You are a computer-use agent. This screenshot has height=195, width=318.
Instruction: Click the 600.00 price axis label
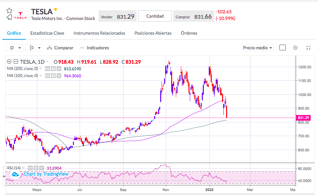304,150
